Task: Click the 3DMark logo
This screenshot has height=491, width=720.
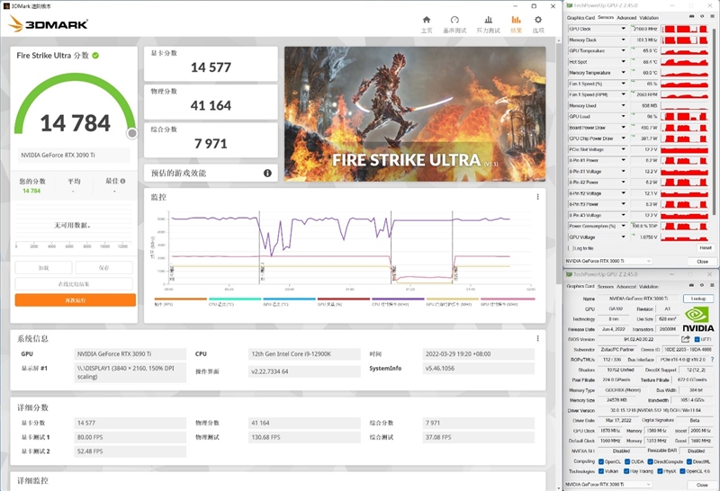Action: (x=49, y=24)
